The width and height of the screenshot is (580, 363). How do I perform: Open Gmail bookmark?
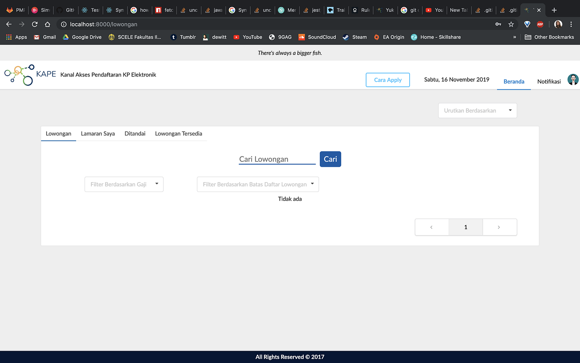click(45, 37)
